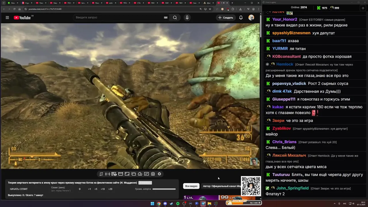
Task: Open the gear settings in video toolbar
Action: pos(159,174)
